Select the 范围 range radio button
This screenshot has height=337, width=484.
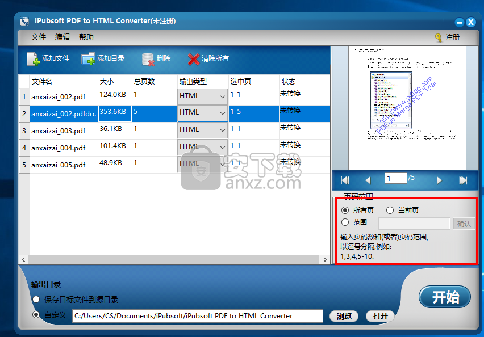click(345, 222)
